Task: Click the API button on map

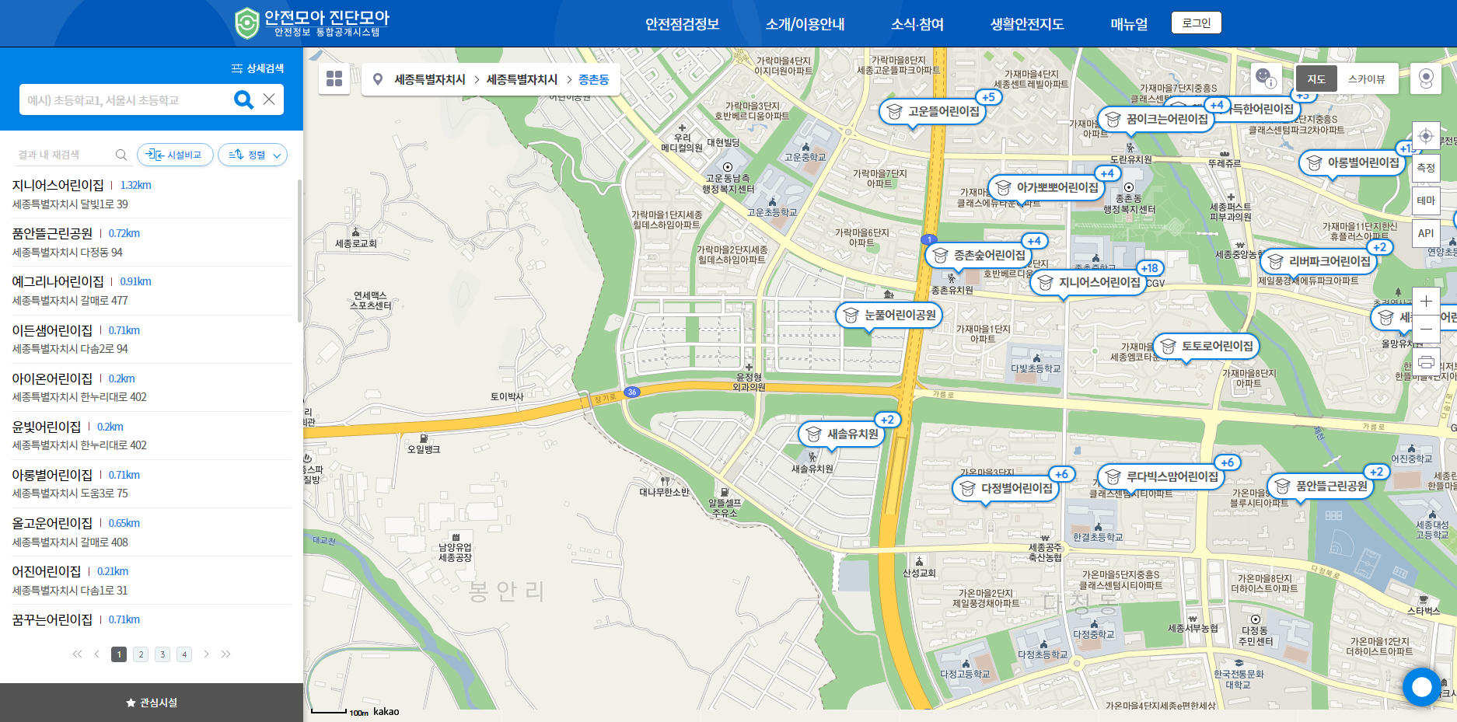Action: click(x=1426, y=233)
